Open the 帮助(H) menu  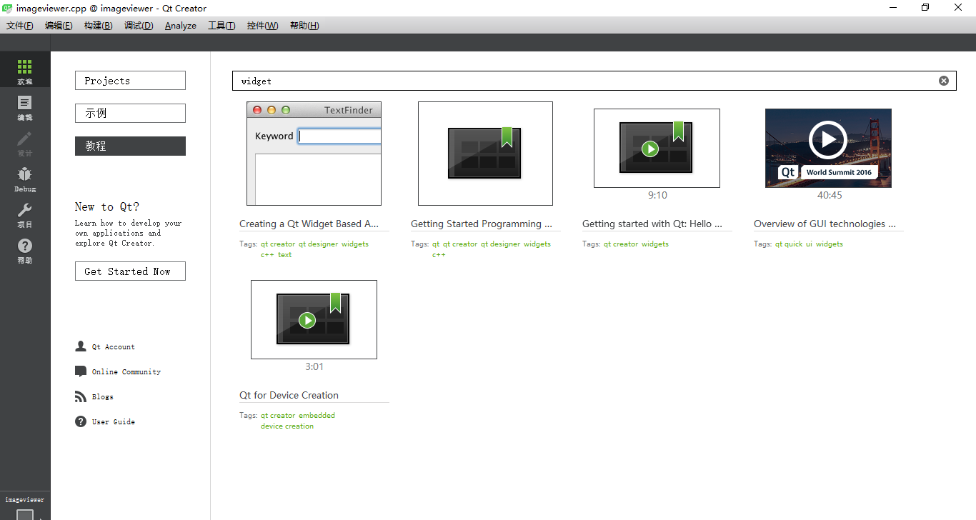tap(304, 26)
